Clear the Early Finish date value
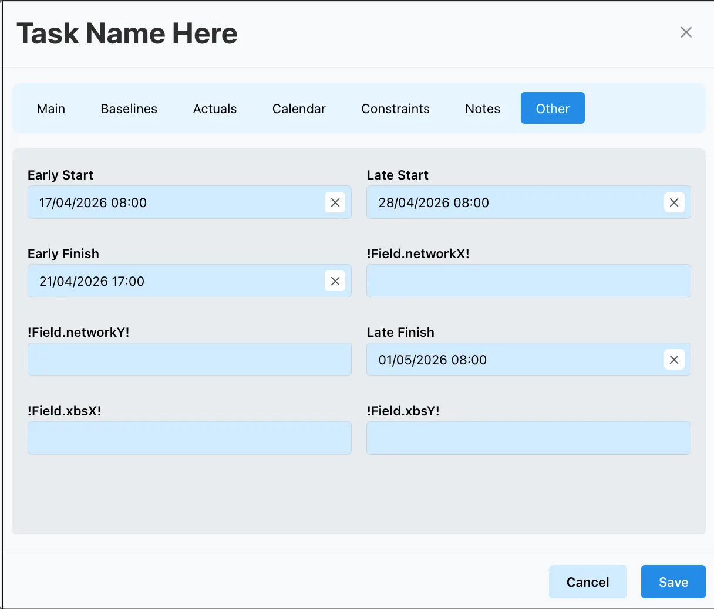The width and height of the screenshot is (714, 609). [335, 281]
